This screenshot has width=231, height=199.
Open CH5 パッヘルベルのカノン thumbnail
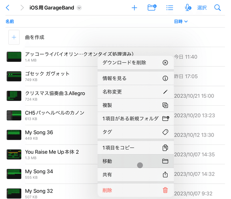(14, 116)
